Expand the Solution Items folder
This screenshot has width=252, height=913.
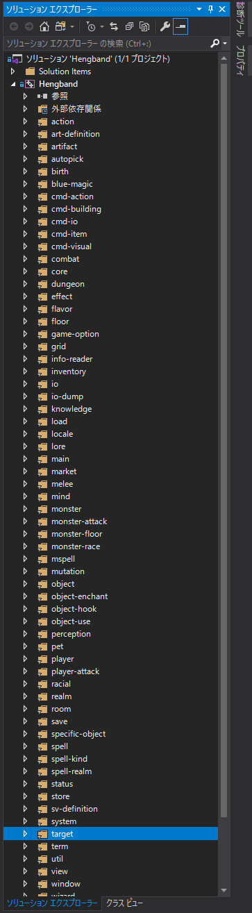coord(12,72)
